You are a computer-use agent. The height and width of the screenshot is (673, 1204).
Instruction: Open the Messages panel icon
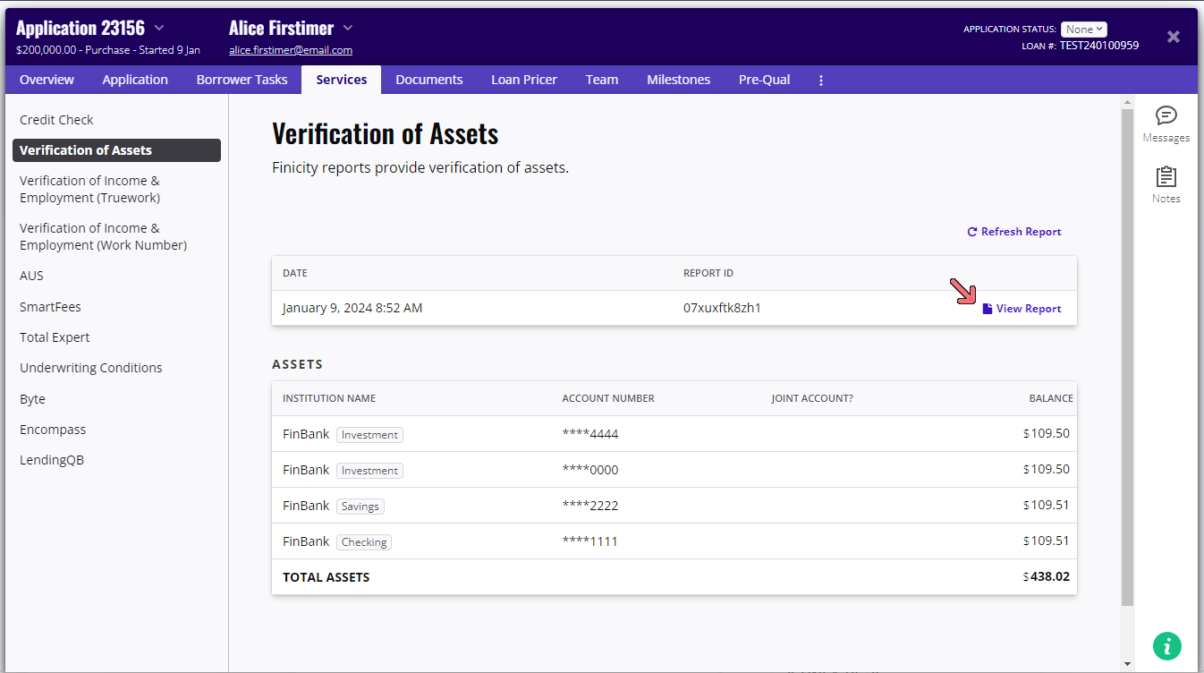1166,115
